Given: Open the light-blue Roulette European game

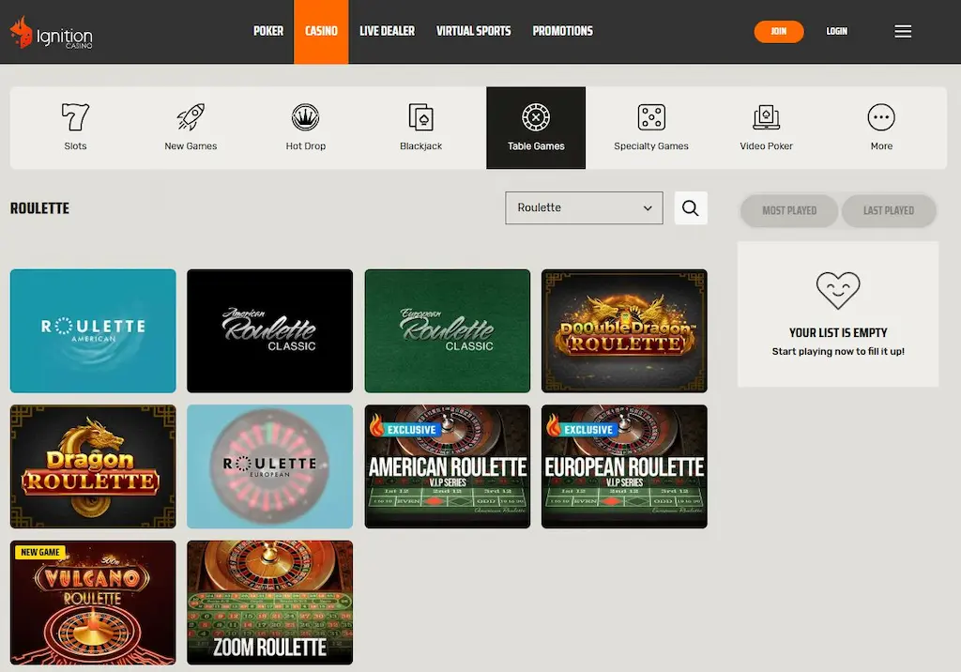Looking at the screenshot, I should click(x=270, y=466).
